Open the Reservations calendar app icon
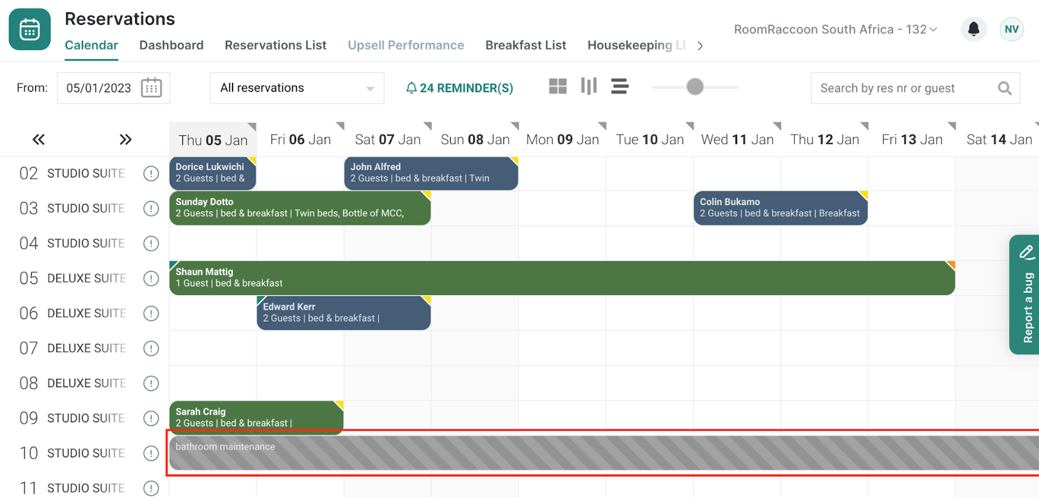This screenshot has height=497, width=1039. pyautogui.click(x=30, y=29)
